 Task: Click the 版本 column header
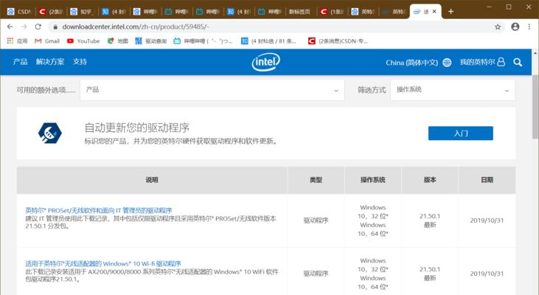(x=430, y=180)
